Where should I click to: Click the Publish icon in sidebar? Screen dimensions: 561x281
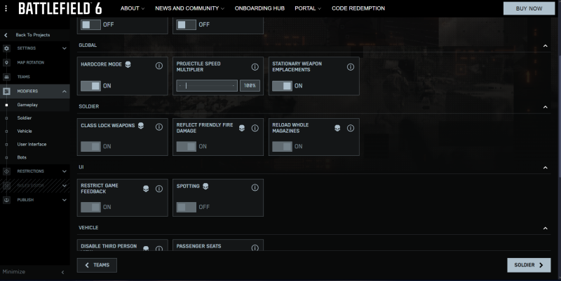click(6, 200)
